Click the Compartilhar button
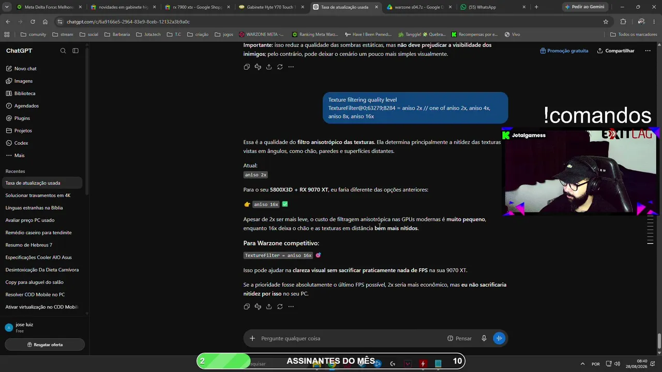The height and width of the screenshot is (372, 662). 615,51
